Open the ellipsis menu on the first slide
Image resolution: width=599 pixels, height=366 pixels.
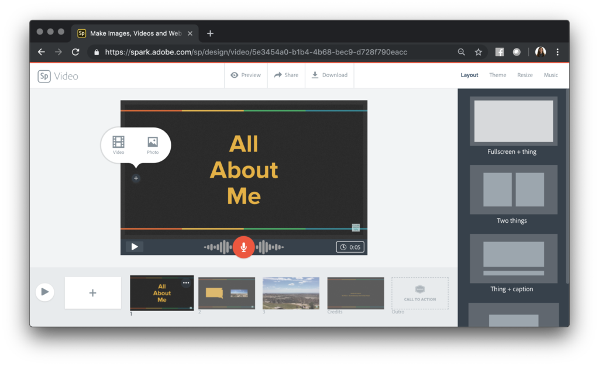[186, 282]
